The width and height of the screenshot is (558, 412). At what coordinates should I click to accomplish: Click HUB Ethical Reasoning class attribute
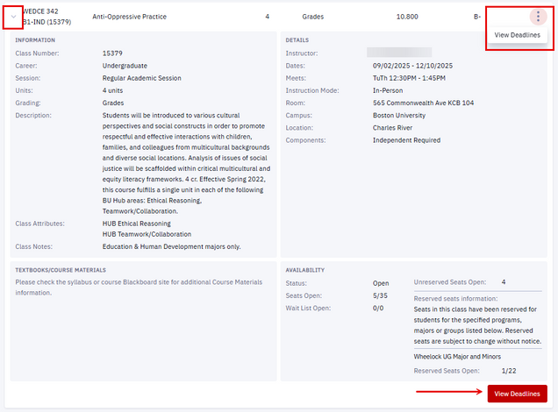pos(136,224)
